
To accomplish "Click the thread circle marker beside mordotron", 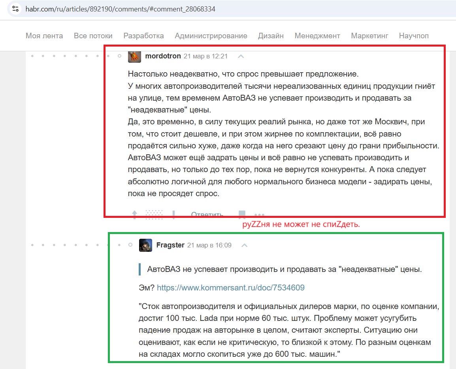I will tap(119, 56).
